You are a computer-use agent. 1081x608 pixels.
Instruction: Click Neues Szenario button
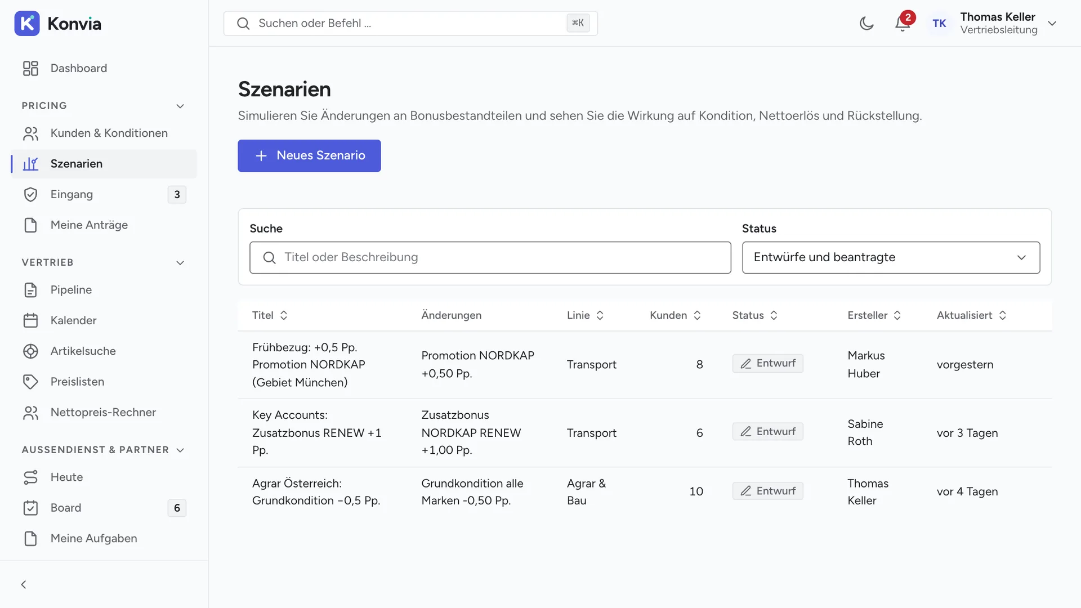coord(309,155)
